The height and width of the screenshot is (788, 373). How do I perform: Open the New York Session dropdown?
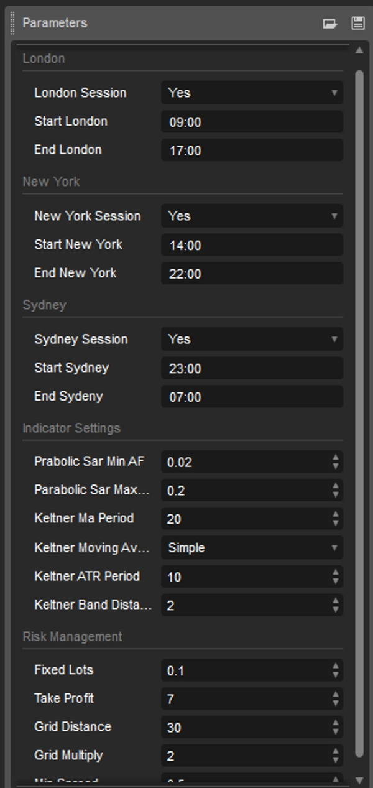pyautogui.click(x=252, y=216)
